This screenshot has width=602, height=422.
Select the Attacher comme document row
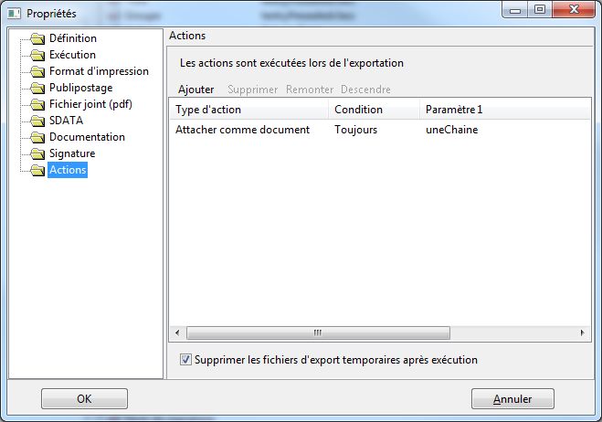(379, 130)
